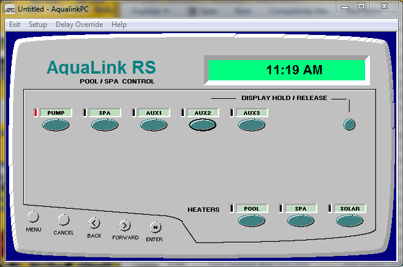Open the Delay Override menu
The height and width of the screenshot is (267, 403).
80,25
